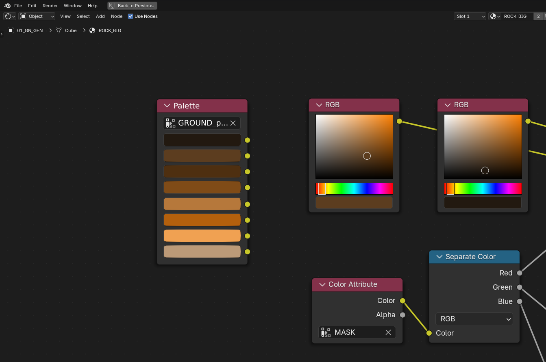Click the brown color preview in left RGB node
Screen dimensions: 546x362
[x=354, y=202]
